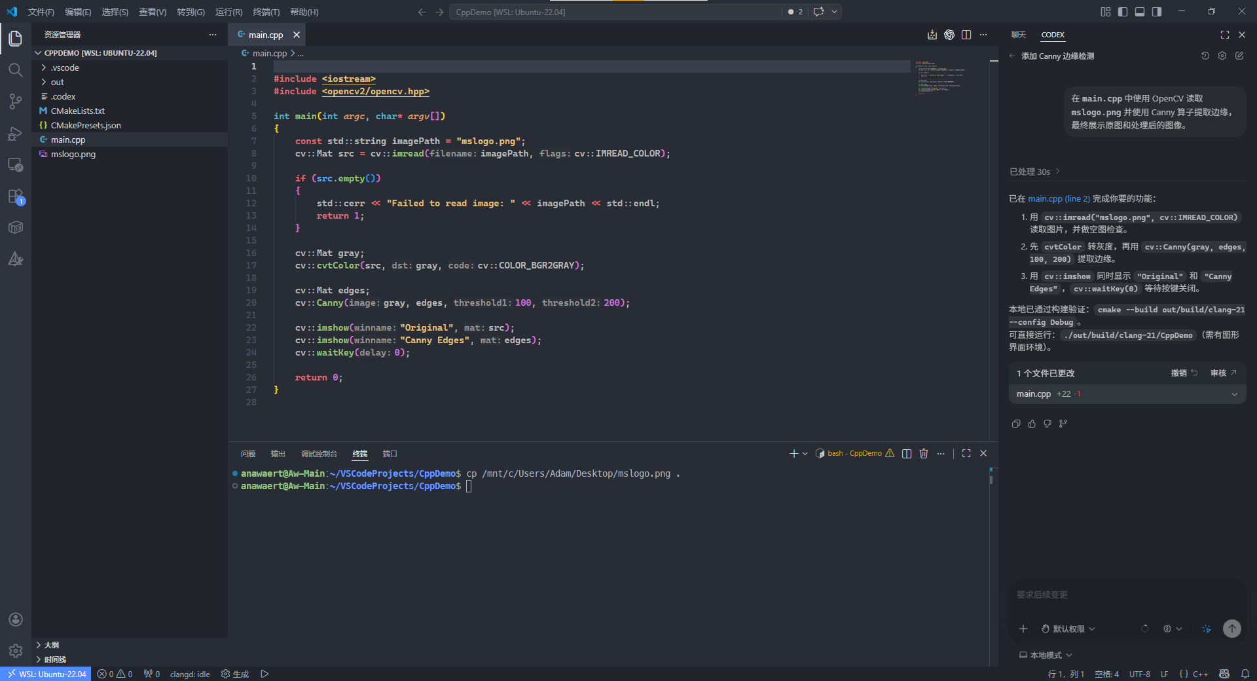
Task: Toggle the bottom panel layout button
Action: (1140, 12)
